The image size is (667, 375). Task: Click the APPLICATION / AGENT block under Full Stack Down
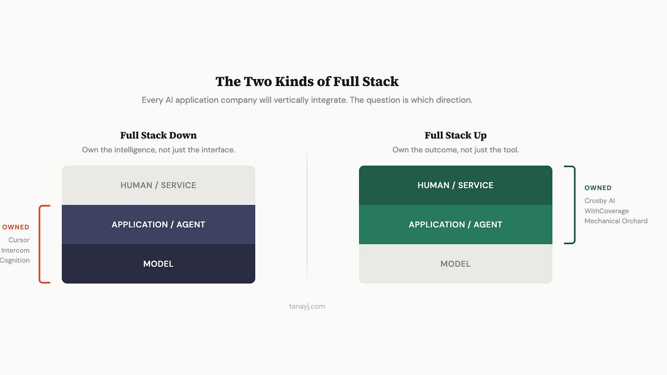(x=158, y=224)
